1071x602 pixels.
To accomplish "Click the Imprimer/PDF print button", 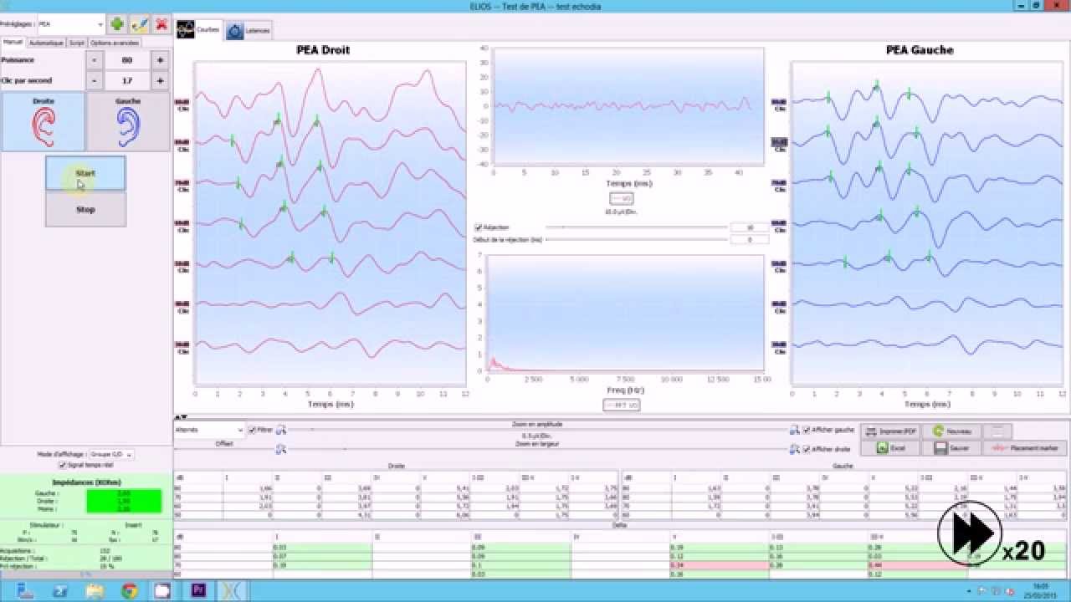I will coord(892,431).
